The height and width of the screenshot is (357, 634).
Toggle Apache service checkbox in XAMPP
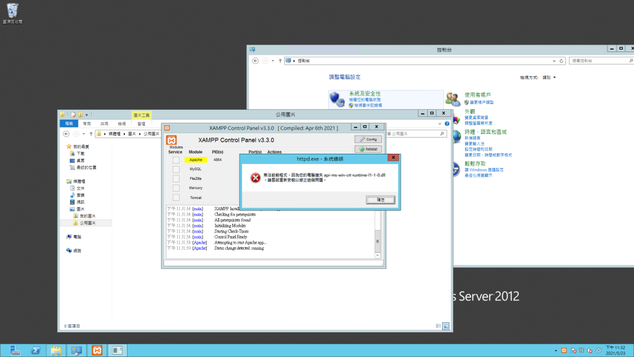pyautogui.click(x=176, y=160)
